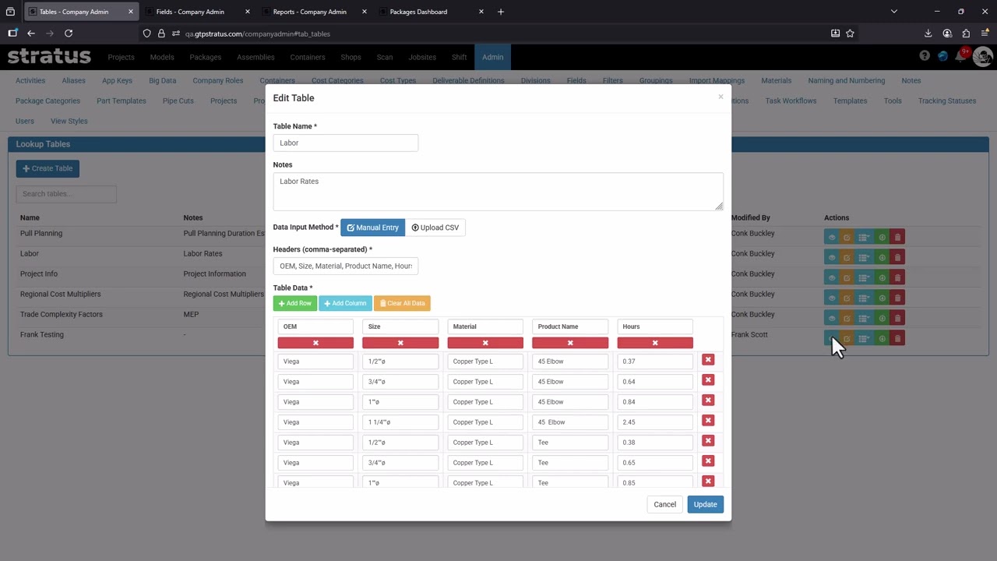Image resolution: width=997 pixels, height=561 pixels.
Task: Open notifications bell with 9+ badge
Action: point(961,55)
